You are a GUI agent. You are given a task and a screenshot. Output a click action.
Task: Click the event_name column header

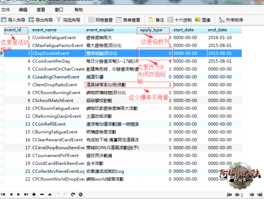[x=44, y=30]
